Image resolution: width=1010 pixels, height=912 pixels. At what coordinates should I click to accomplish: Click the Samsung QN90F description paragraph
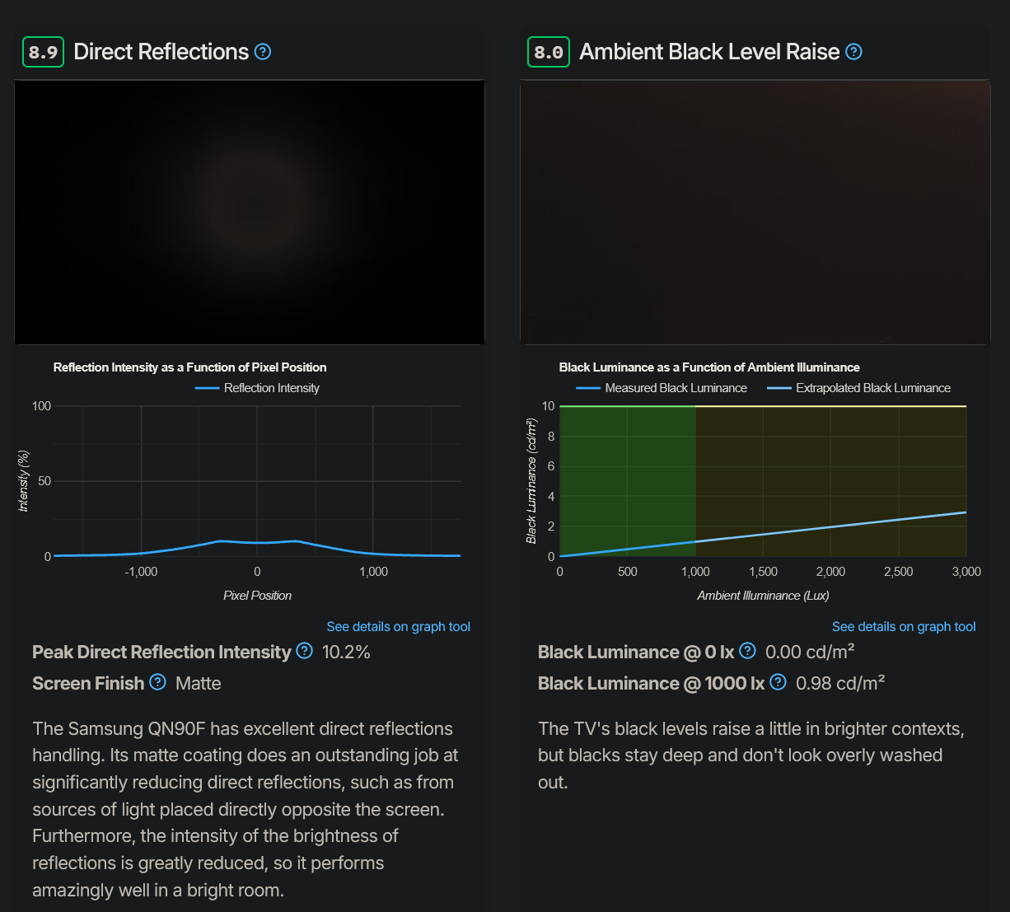coord(245,809)
